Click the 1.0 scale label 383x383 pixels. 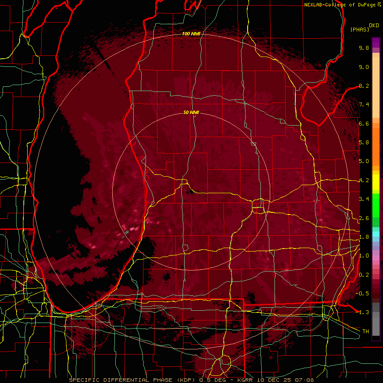coord(364,256)
